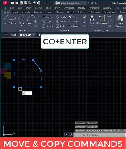Click the Stretch button
The image size is (126, 149).
pyautogui.click(x=48, y=26)
